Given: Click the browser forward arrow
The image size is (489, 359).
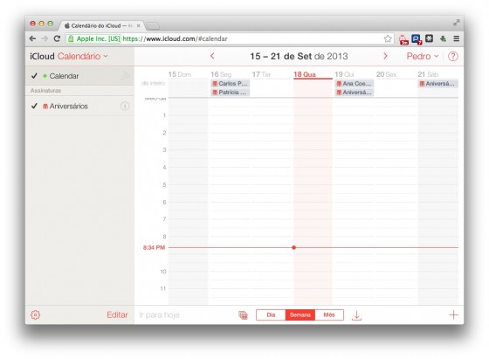Looking at the screenshot, I should (45, 38).
